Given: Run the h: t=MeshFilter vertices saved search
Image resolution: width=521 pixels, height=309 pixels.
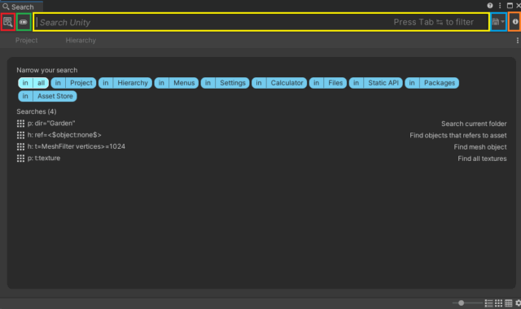Looking at the screenshot, I should [x=71, y=146].
